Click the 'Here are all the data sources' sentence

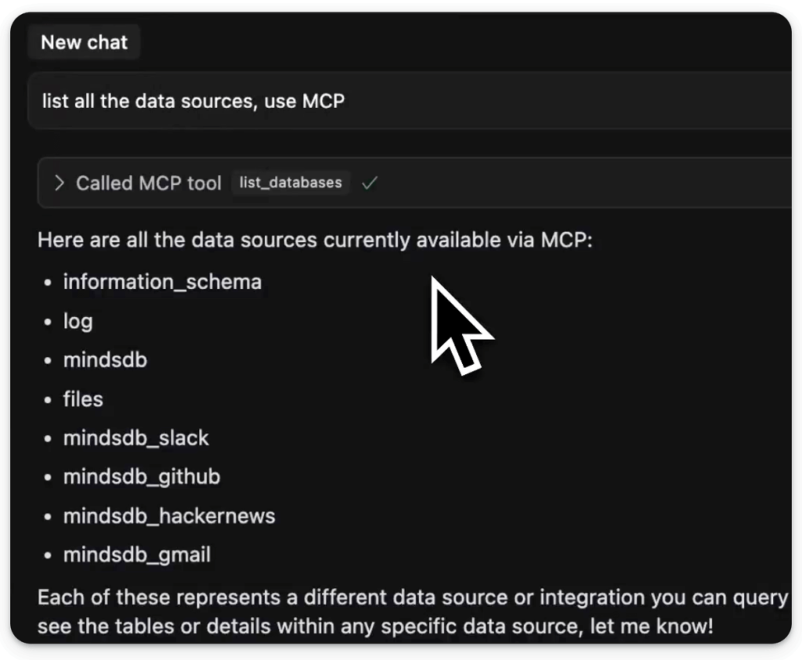(x=315, y=240)
